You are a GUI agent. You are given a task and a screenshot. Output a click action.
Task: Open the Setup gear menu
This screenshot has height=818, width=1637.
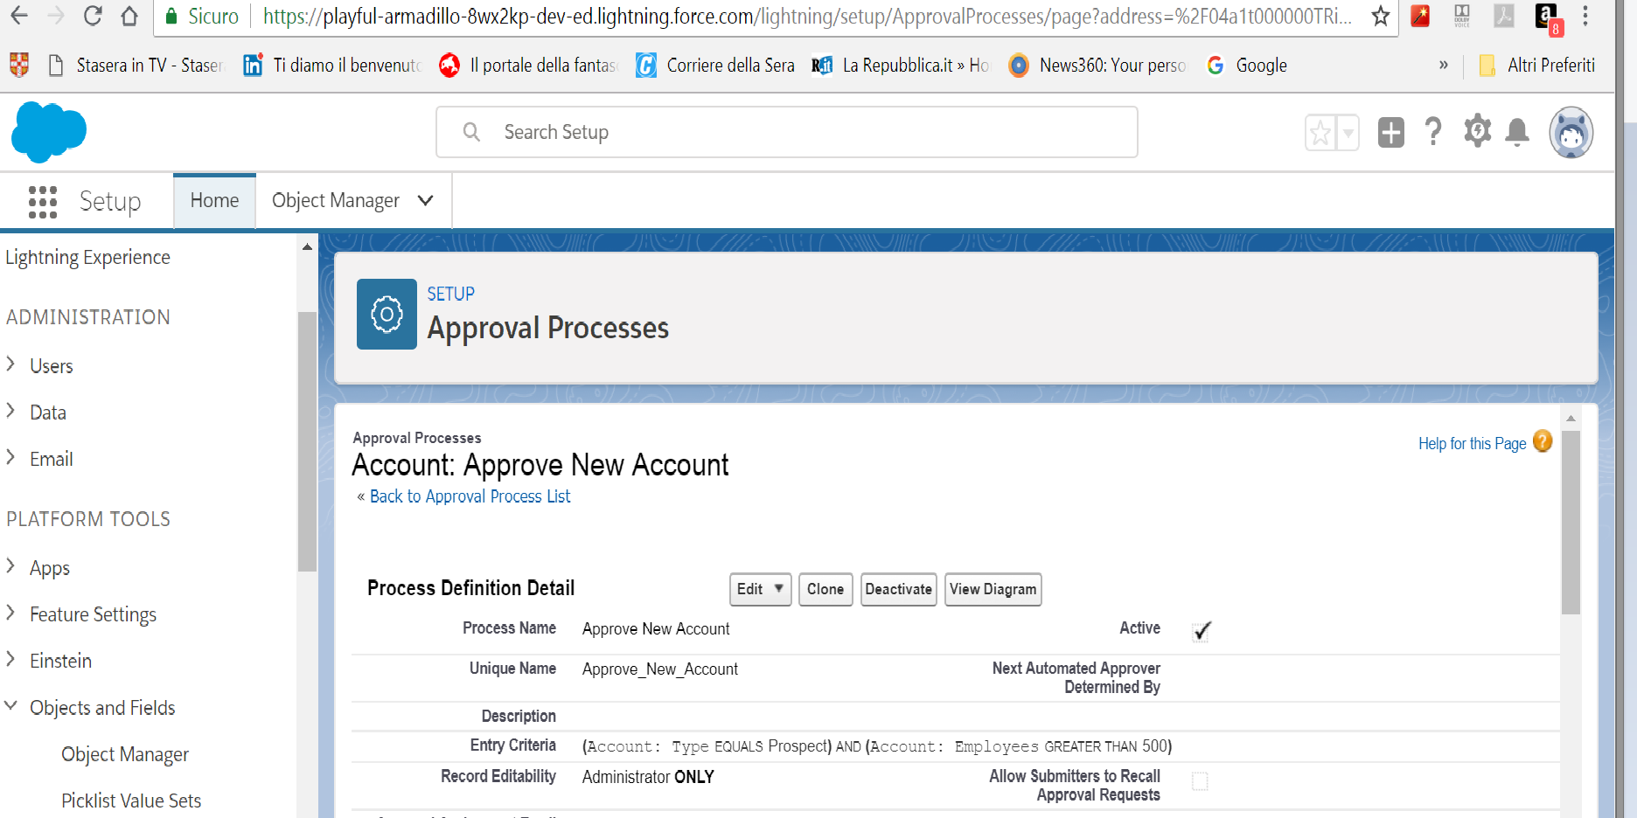point(1477,131)
